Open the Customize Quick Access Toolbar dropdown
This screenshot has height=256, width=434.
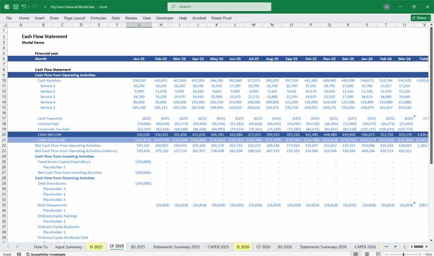45,6
